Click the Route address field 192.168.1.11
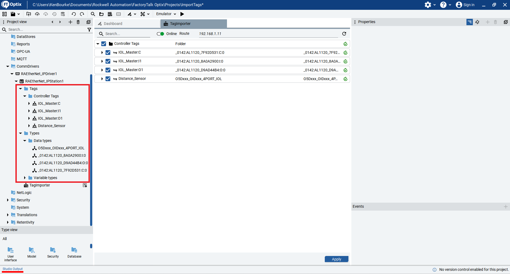This screenshot has height=274, width=510. (x=268, y=34)
